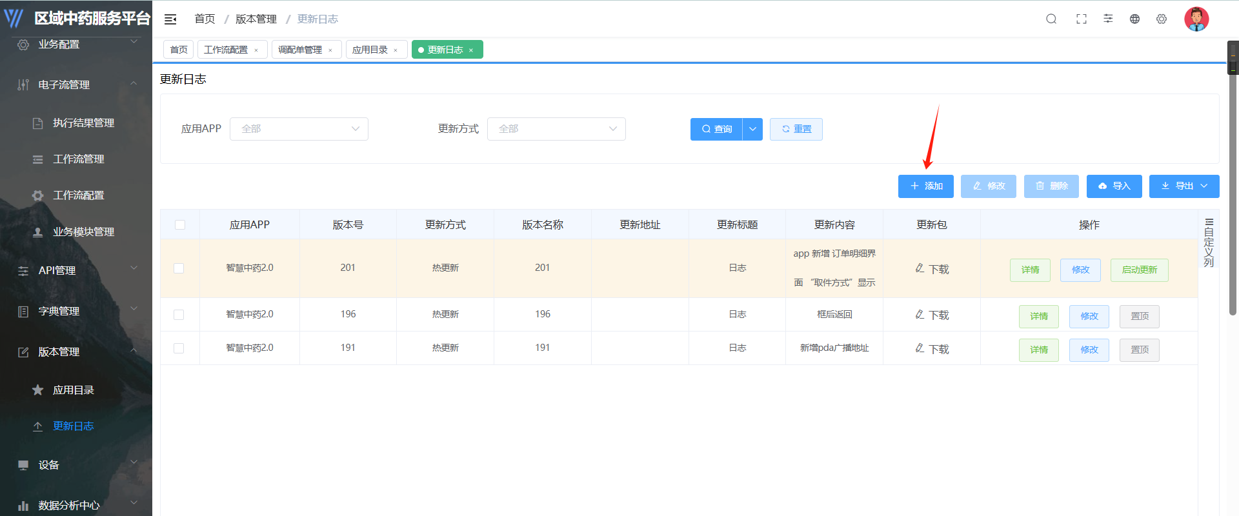Viewport: 1239px width, 516px height.
Task: Expand the 业务配置 sidebar menu
Action: [76, 44]
